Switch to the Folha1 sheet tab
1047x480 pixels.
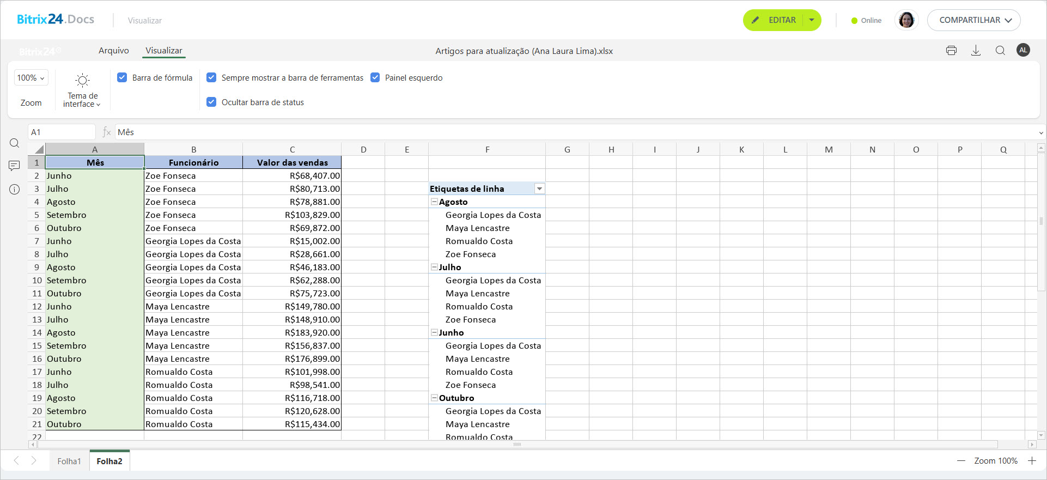pos(69,461)
